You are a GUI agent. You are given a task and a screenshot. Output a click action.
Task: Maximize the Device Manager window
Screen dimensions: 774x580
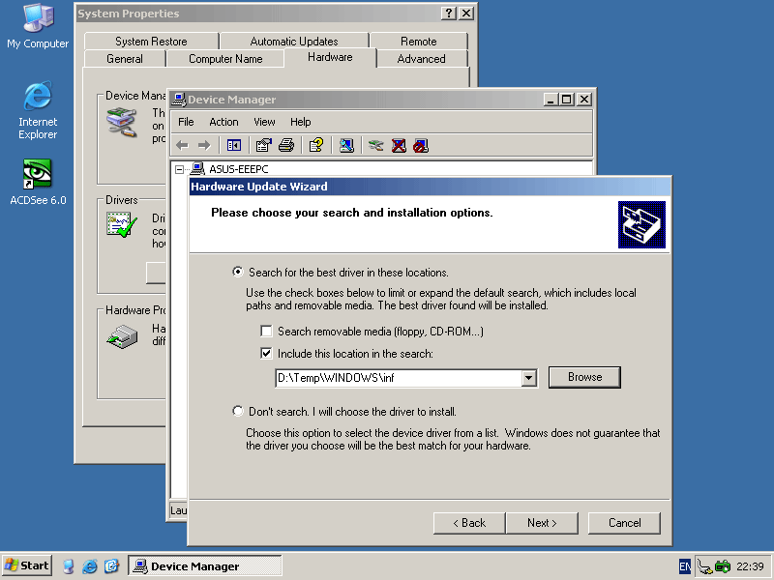click(x=567, y=100)
